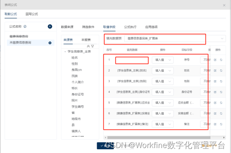Reset row 2 姓名 with the refresh icon
Screen dimensions: 231x153
[221, 71]
